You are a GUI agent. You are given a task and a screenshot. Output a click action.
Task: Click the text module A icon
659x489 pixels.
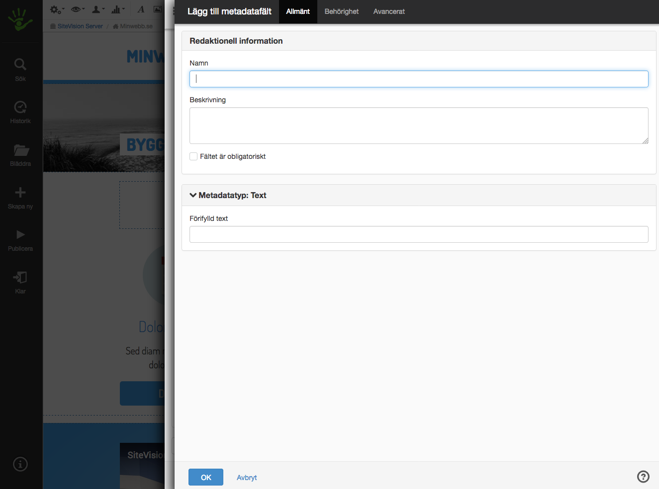click(x=141, y=9)
